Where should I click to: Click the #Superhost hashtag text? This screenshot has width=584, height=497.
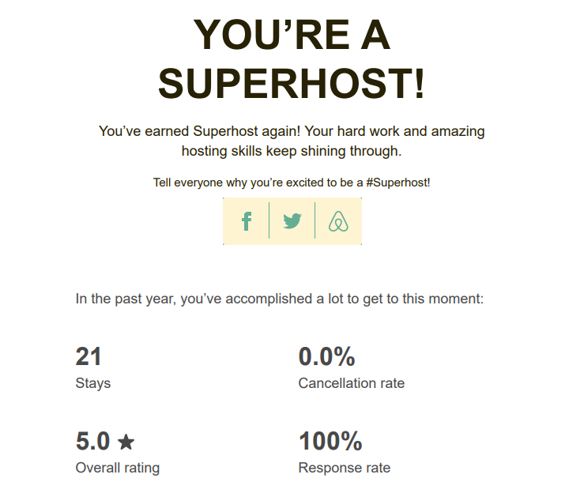point(397,183)
